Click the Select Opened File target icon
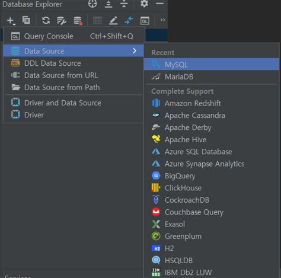 tap(92, 4)
